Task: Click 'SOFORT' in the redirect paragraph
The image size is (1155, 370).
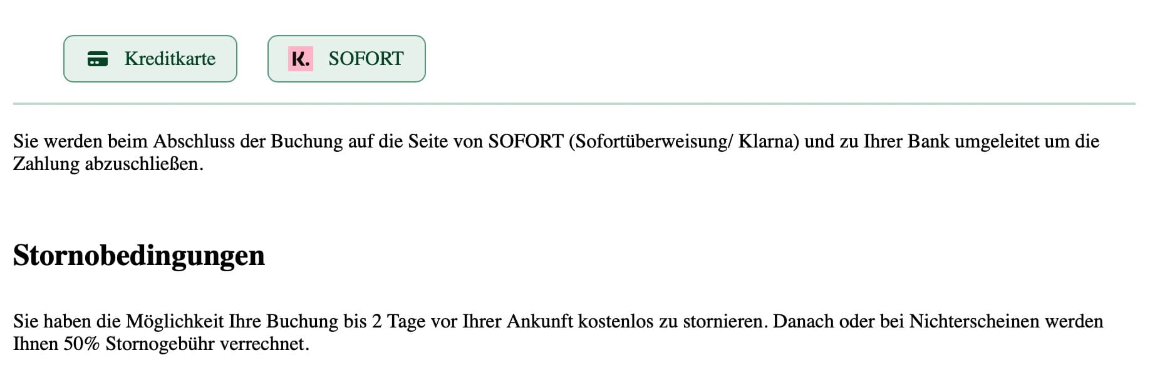Action: pos(526,141)
